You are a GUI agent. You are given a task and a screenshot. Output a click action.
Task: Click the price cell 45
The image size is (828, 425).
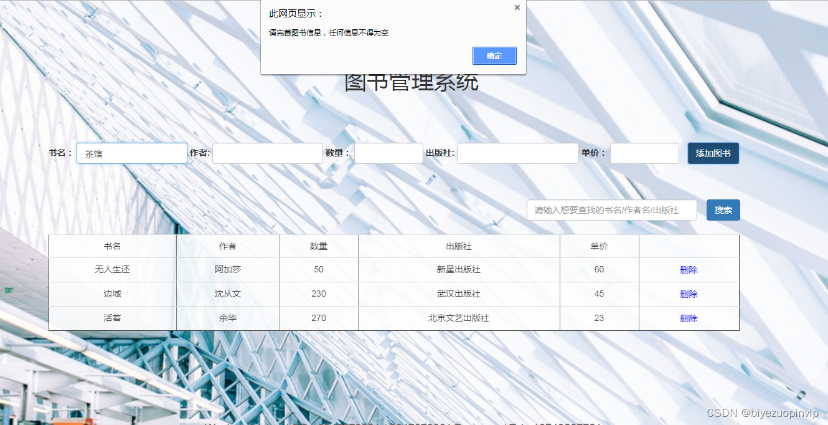pos(600,294)
